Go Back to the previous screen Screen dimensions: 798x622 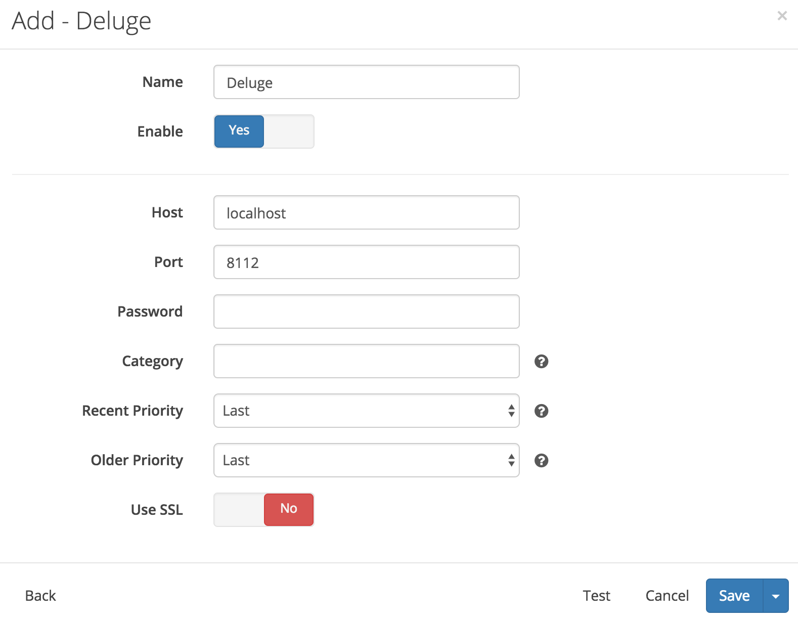pyautogui.click(x=40, y=596)
